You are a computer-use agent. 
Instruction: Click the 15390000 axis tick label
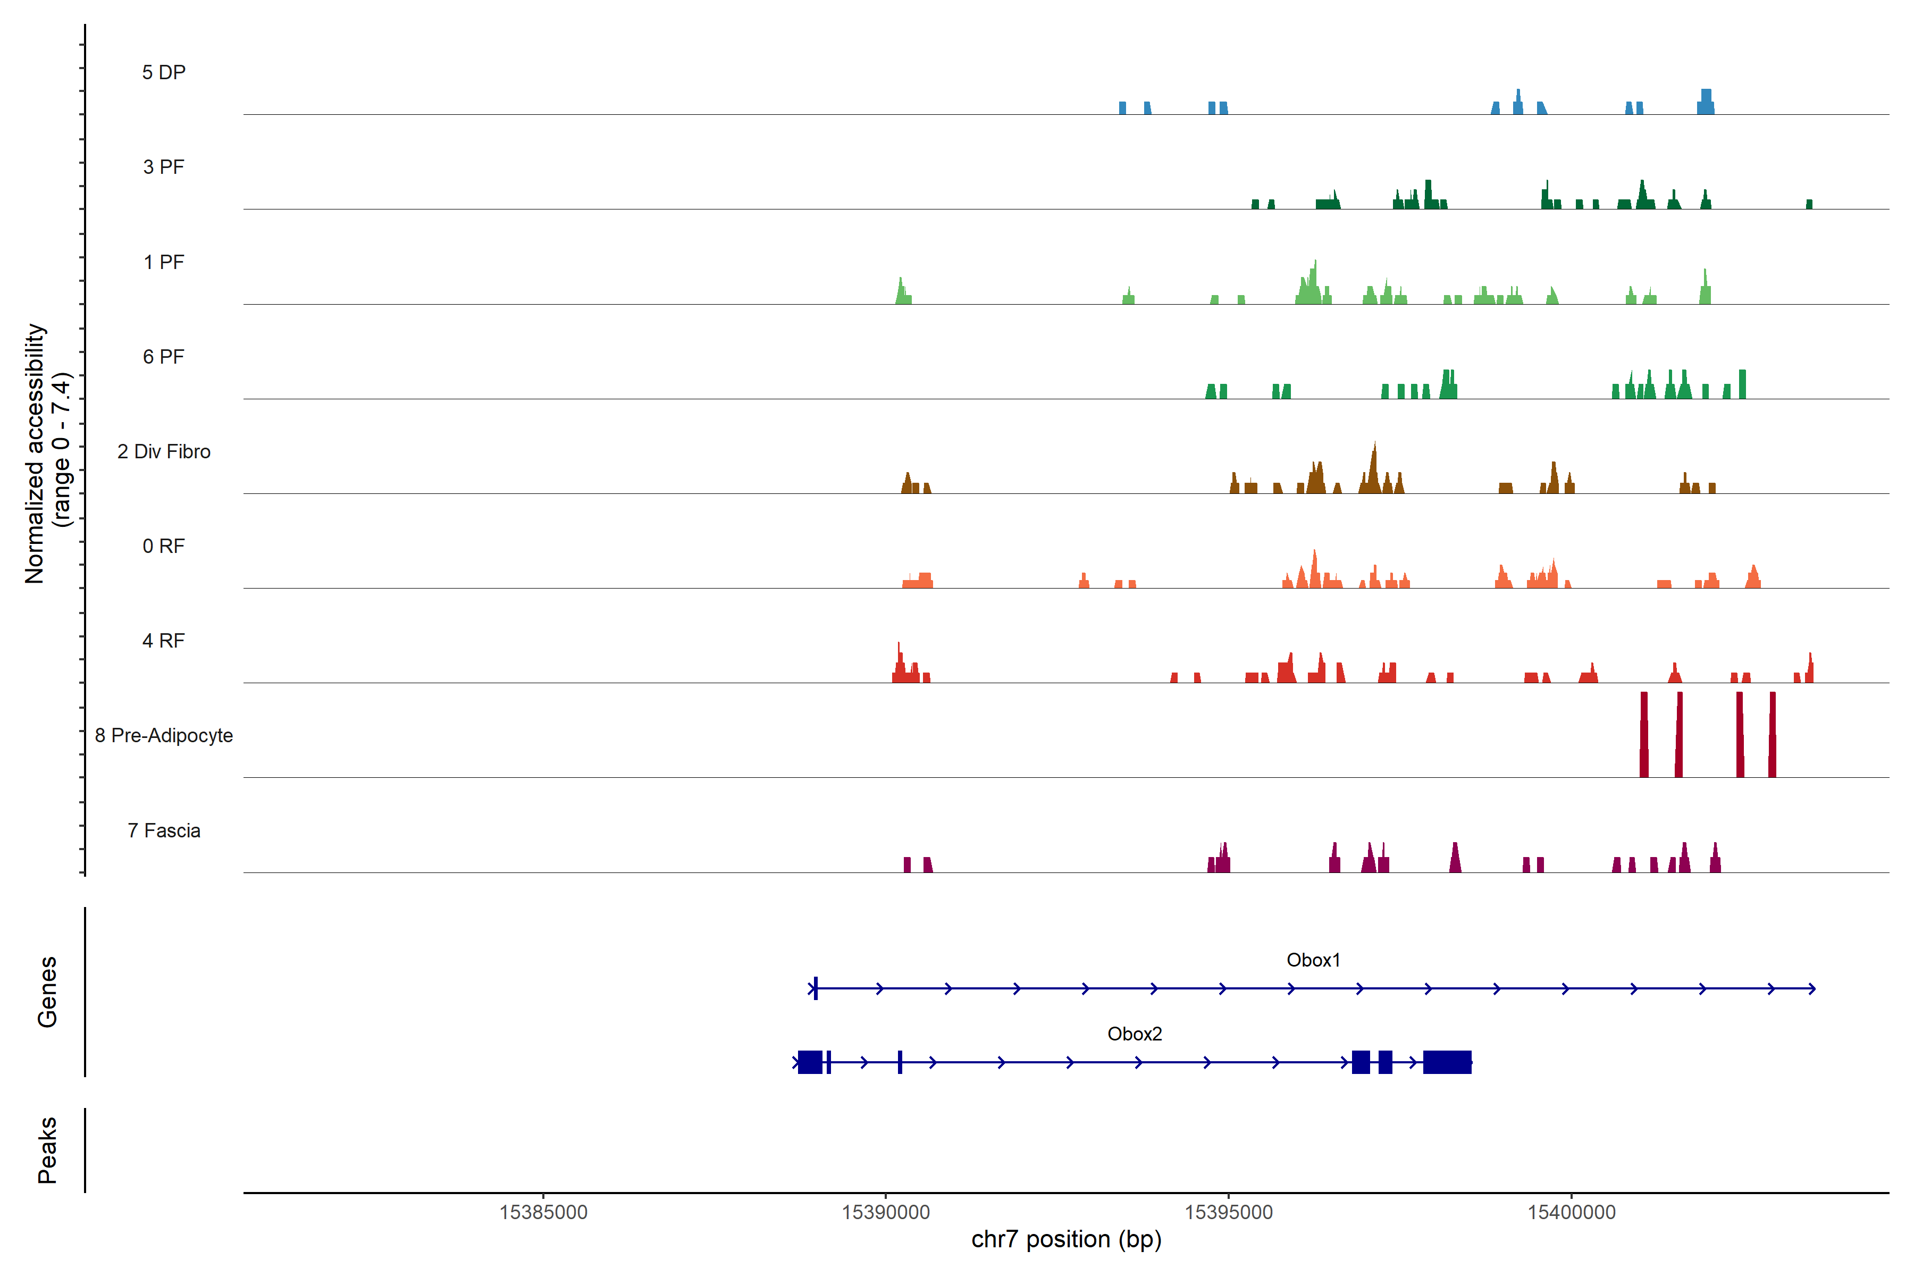pos(885,1212)
